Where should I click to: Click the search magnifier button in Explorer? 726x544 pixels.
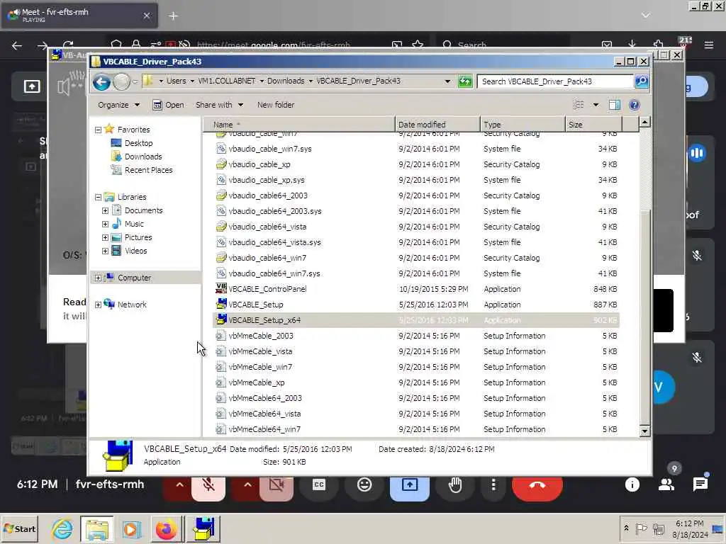(641, 81)
